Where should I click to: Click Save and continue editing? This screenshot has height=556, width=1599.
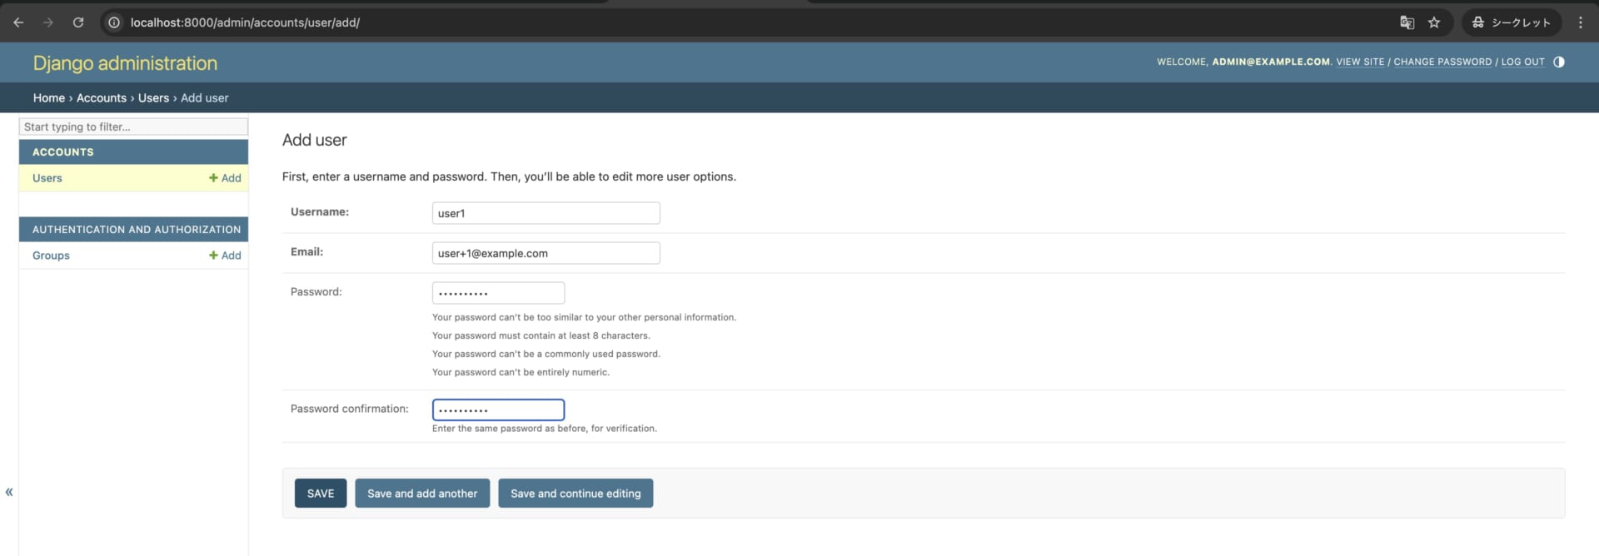(575, 494)
